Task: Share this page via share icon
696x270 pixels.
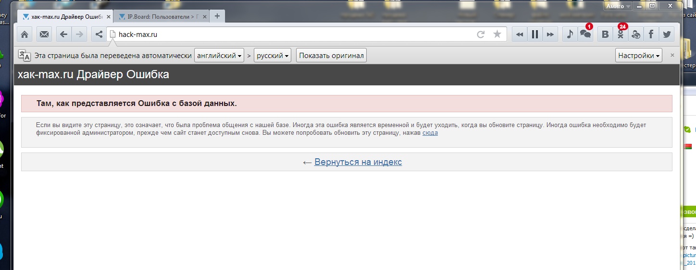Action: pos(99,35)
